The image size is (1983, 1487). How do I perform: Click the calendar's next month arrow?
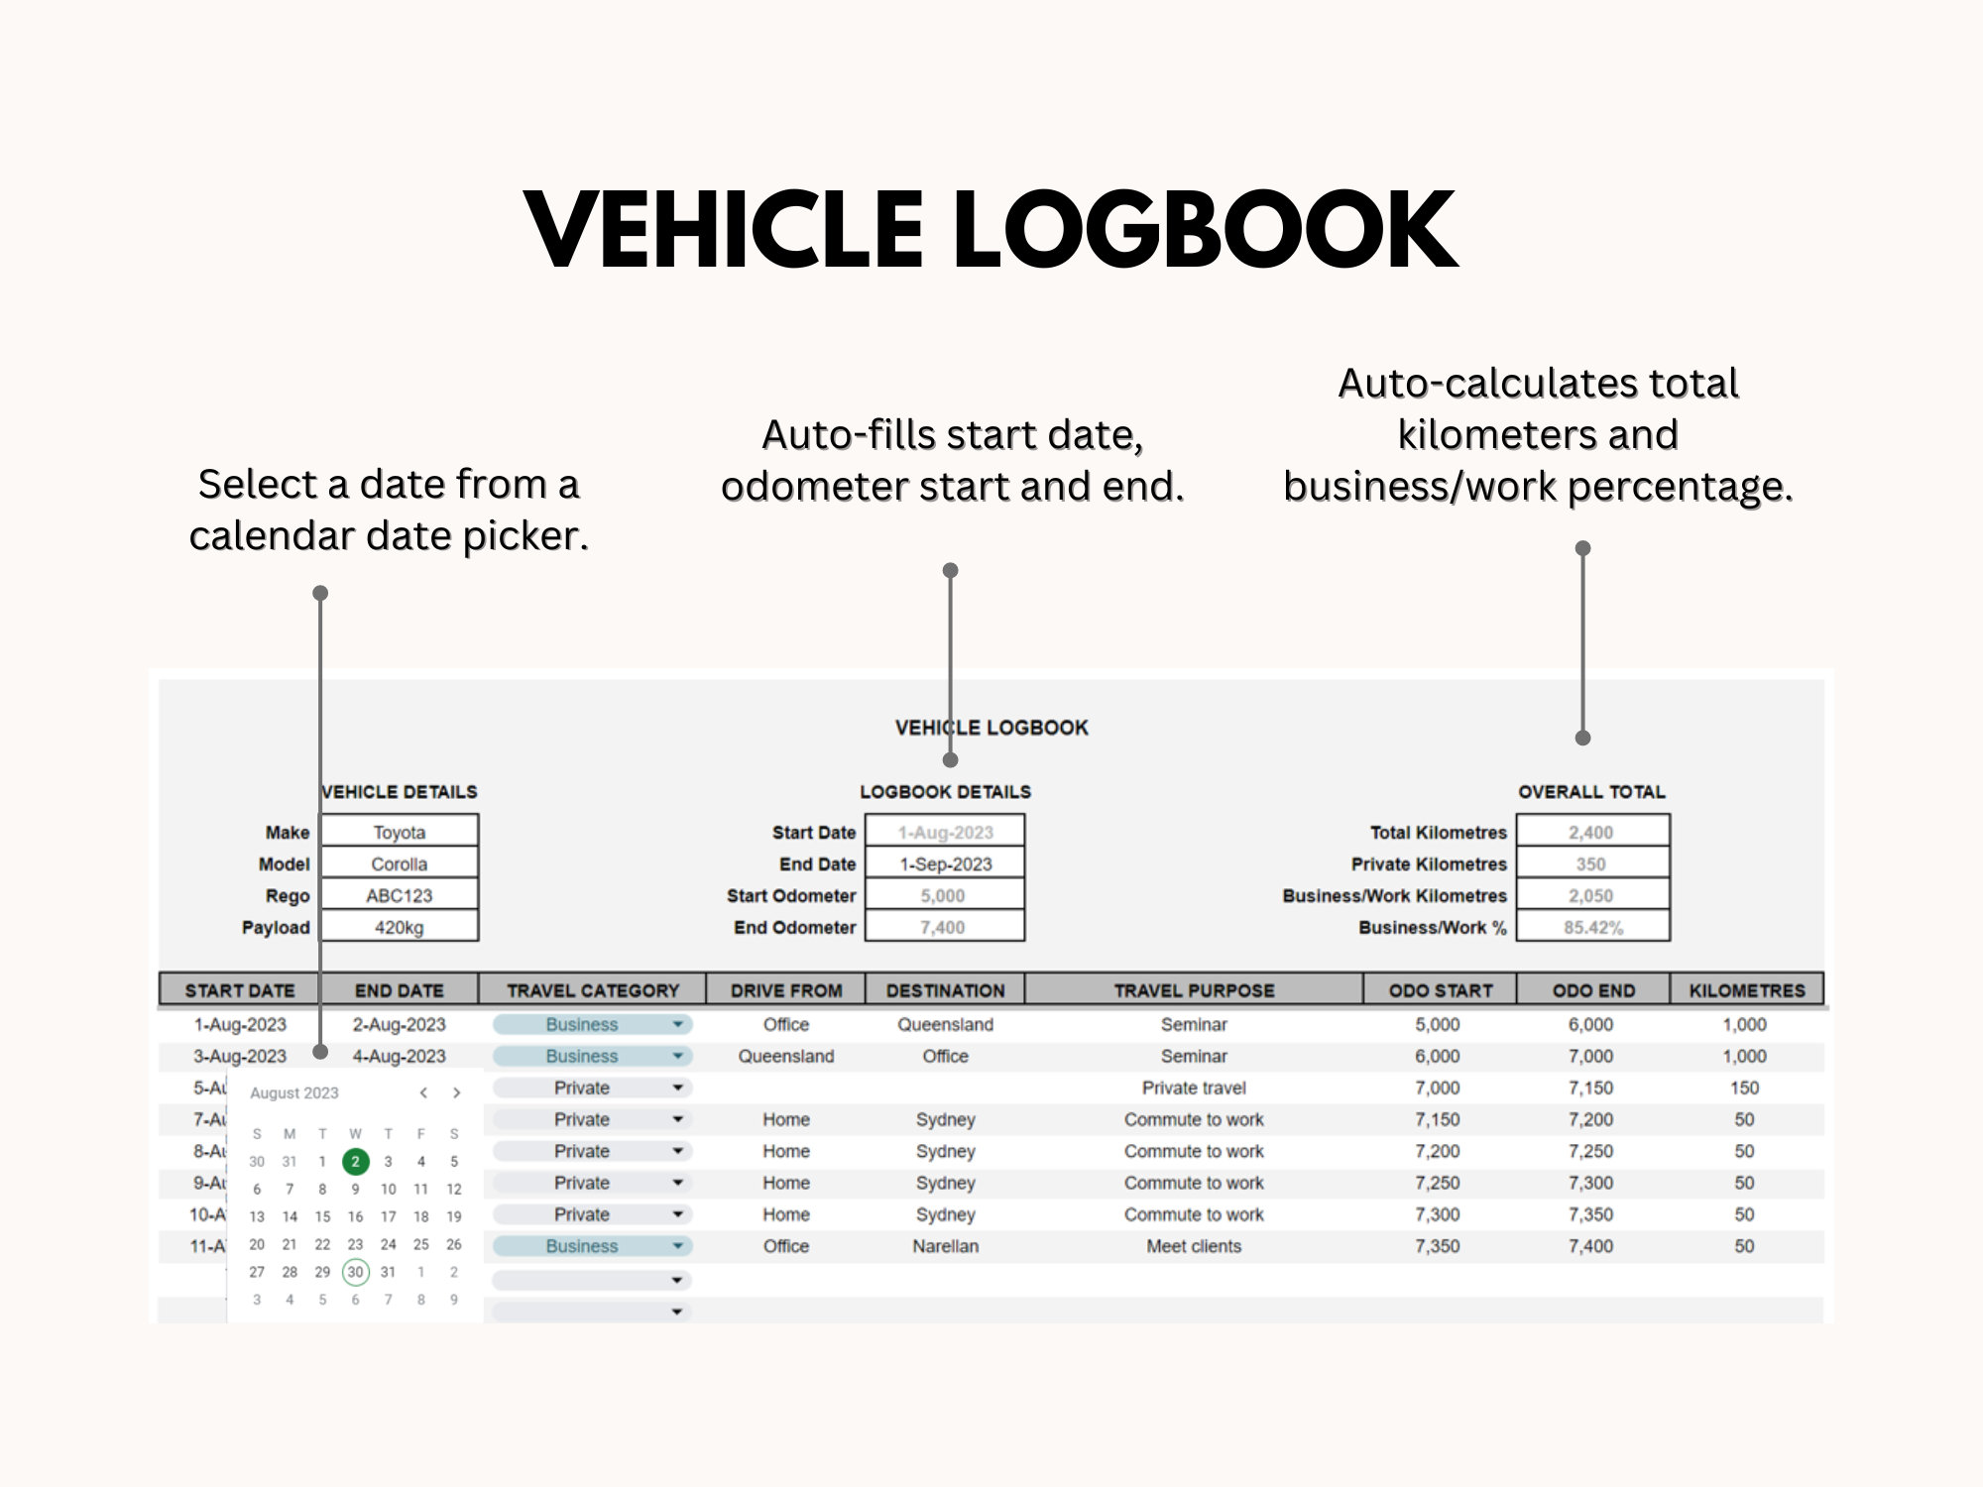click(x=456, y=1093)
